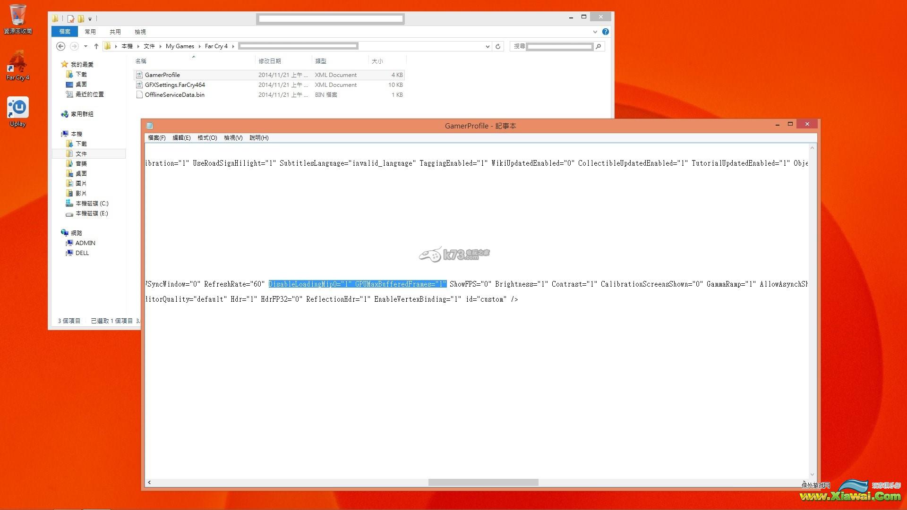Click ShowFPS="0" text in Notepad

(471, 284)
